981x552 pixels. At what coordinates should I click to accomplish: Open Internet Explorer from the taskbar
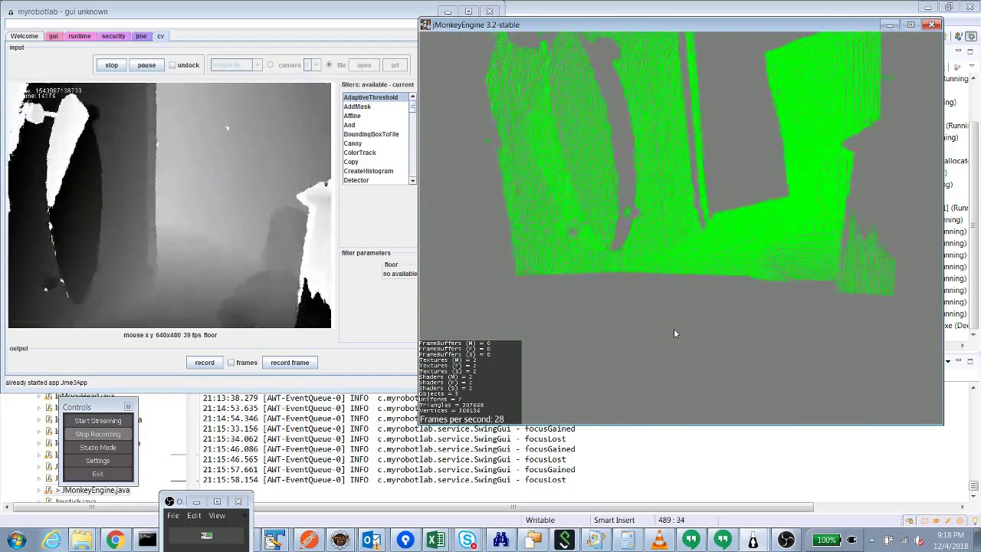[x=51, y=540]
